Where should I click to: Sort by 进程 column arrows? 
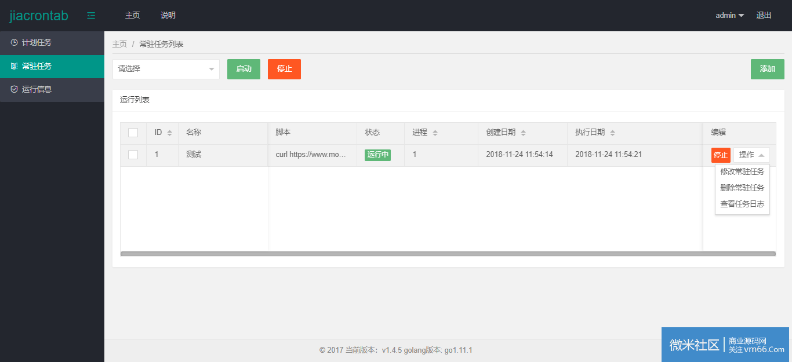tap(435, 133)
